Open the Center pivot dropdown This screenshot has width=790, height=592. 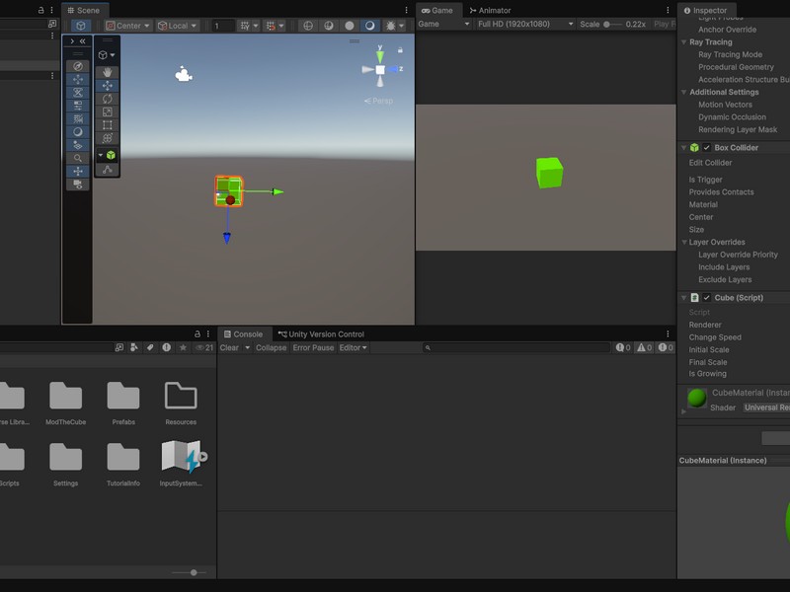point(127,26)
